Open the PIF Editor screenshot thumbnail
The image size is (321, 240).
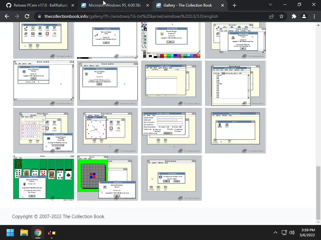pos(171,131)
